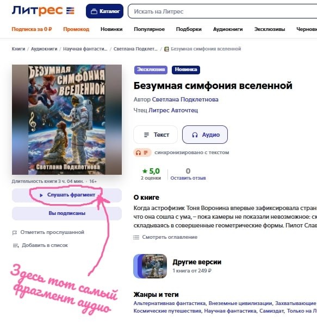Switch to the Аудио version
Viewport: 317px width, 330px height.
[x=205, y=135]
